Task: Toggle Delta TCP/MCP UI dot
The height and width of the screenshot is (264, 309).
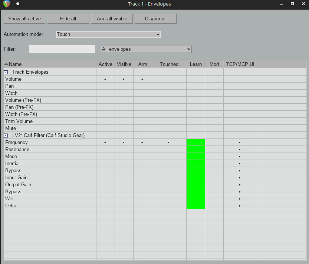Action: (240, 206)
